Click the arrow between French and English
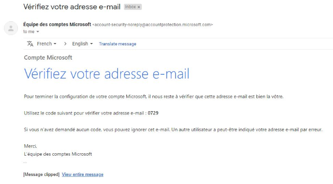Screen dimensions: 333x184 pos(65,44)
